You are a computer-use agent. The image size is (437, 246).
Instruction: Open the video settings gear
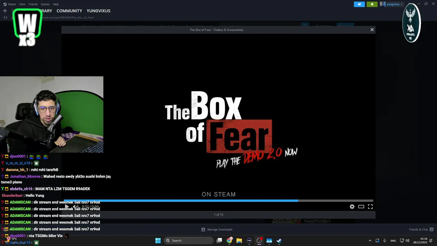click(x=352, y=207)
